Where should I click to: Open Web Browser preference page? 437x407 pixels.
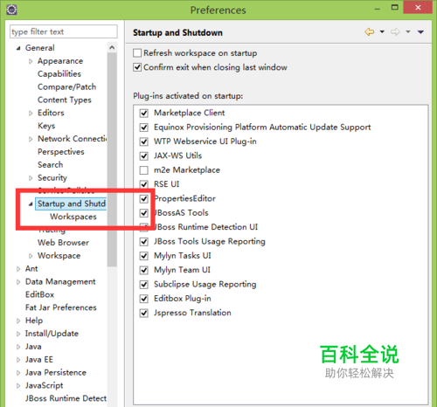click(63, 243)
